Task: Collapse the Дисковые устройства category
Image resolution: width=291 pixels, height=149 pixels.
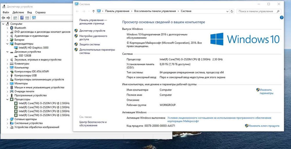Action: click(8, 52)
